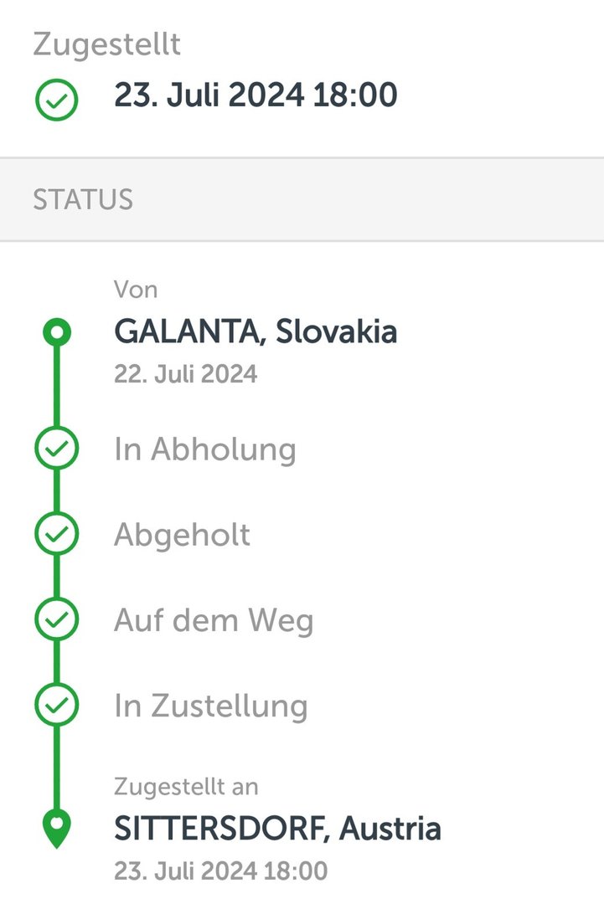Click the checkmark icon beside In Abholung
Viewport: 604px width, 904px height.
coord(56,449)
